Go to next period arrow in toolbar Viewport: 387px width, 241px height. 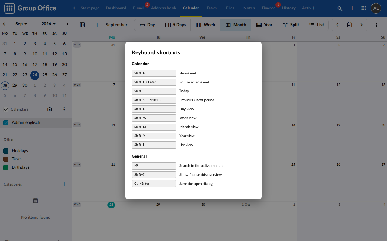tap(362, 25)
